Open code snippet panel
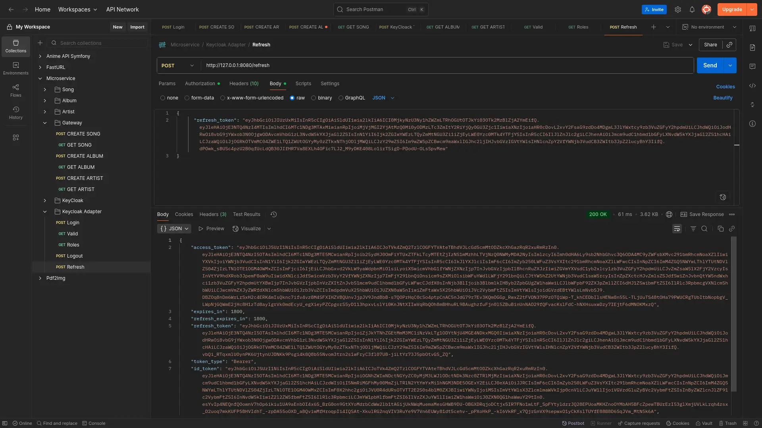The height and width of the screenshot is (428, 762). pos(752,86)
